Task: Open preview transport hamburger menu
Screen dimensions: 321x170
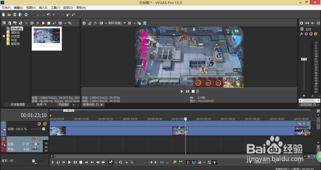Action: click(x=197, y=91)
